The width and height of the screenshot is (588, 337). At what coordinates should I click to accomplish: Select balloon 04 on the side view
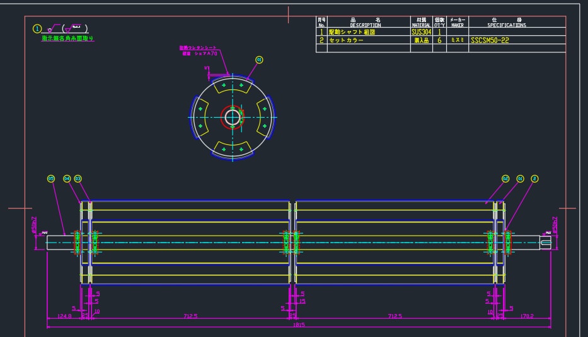(x=67, y=179)
